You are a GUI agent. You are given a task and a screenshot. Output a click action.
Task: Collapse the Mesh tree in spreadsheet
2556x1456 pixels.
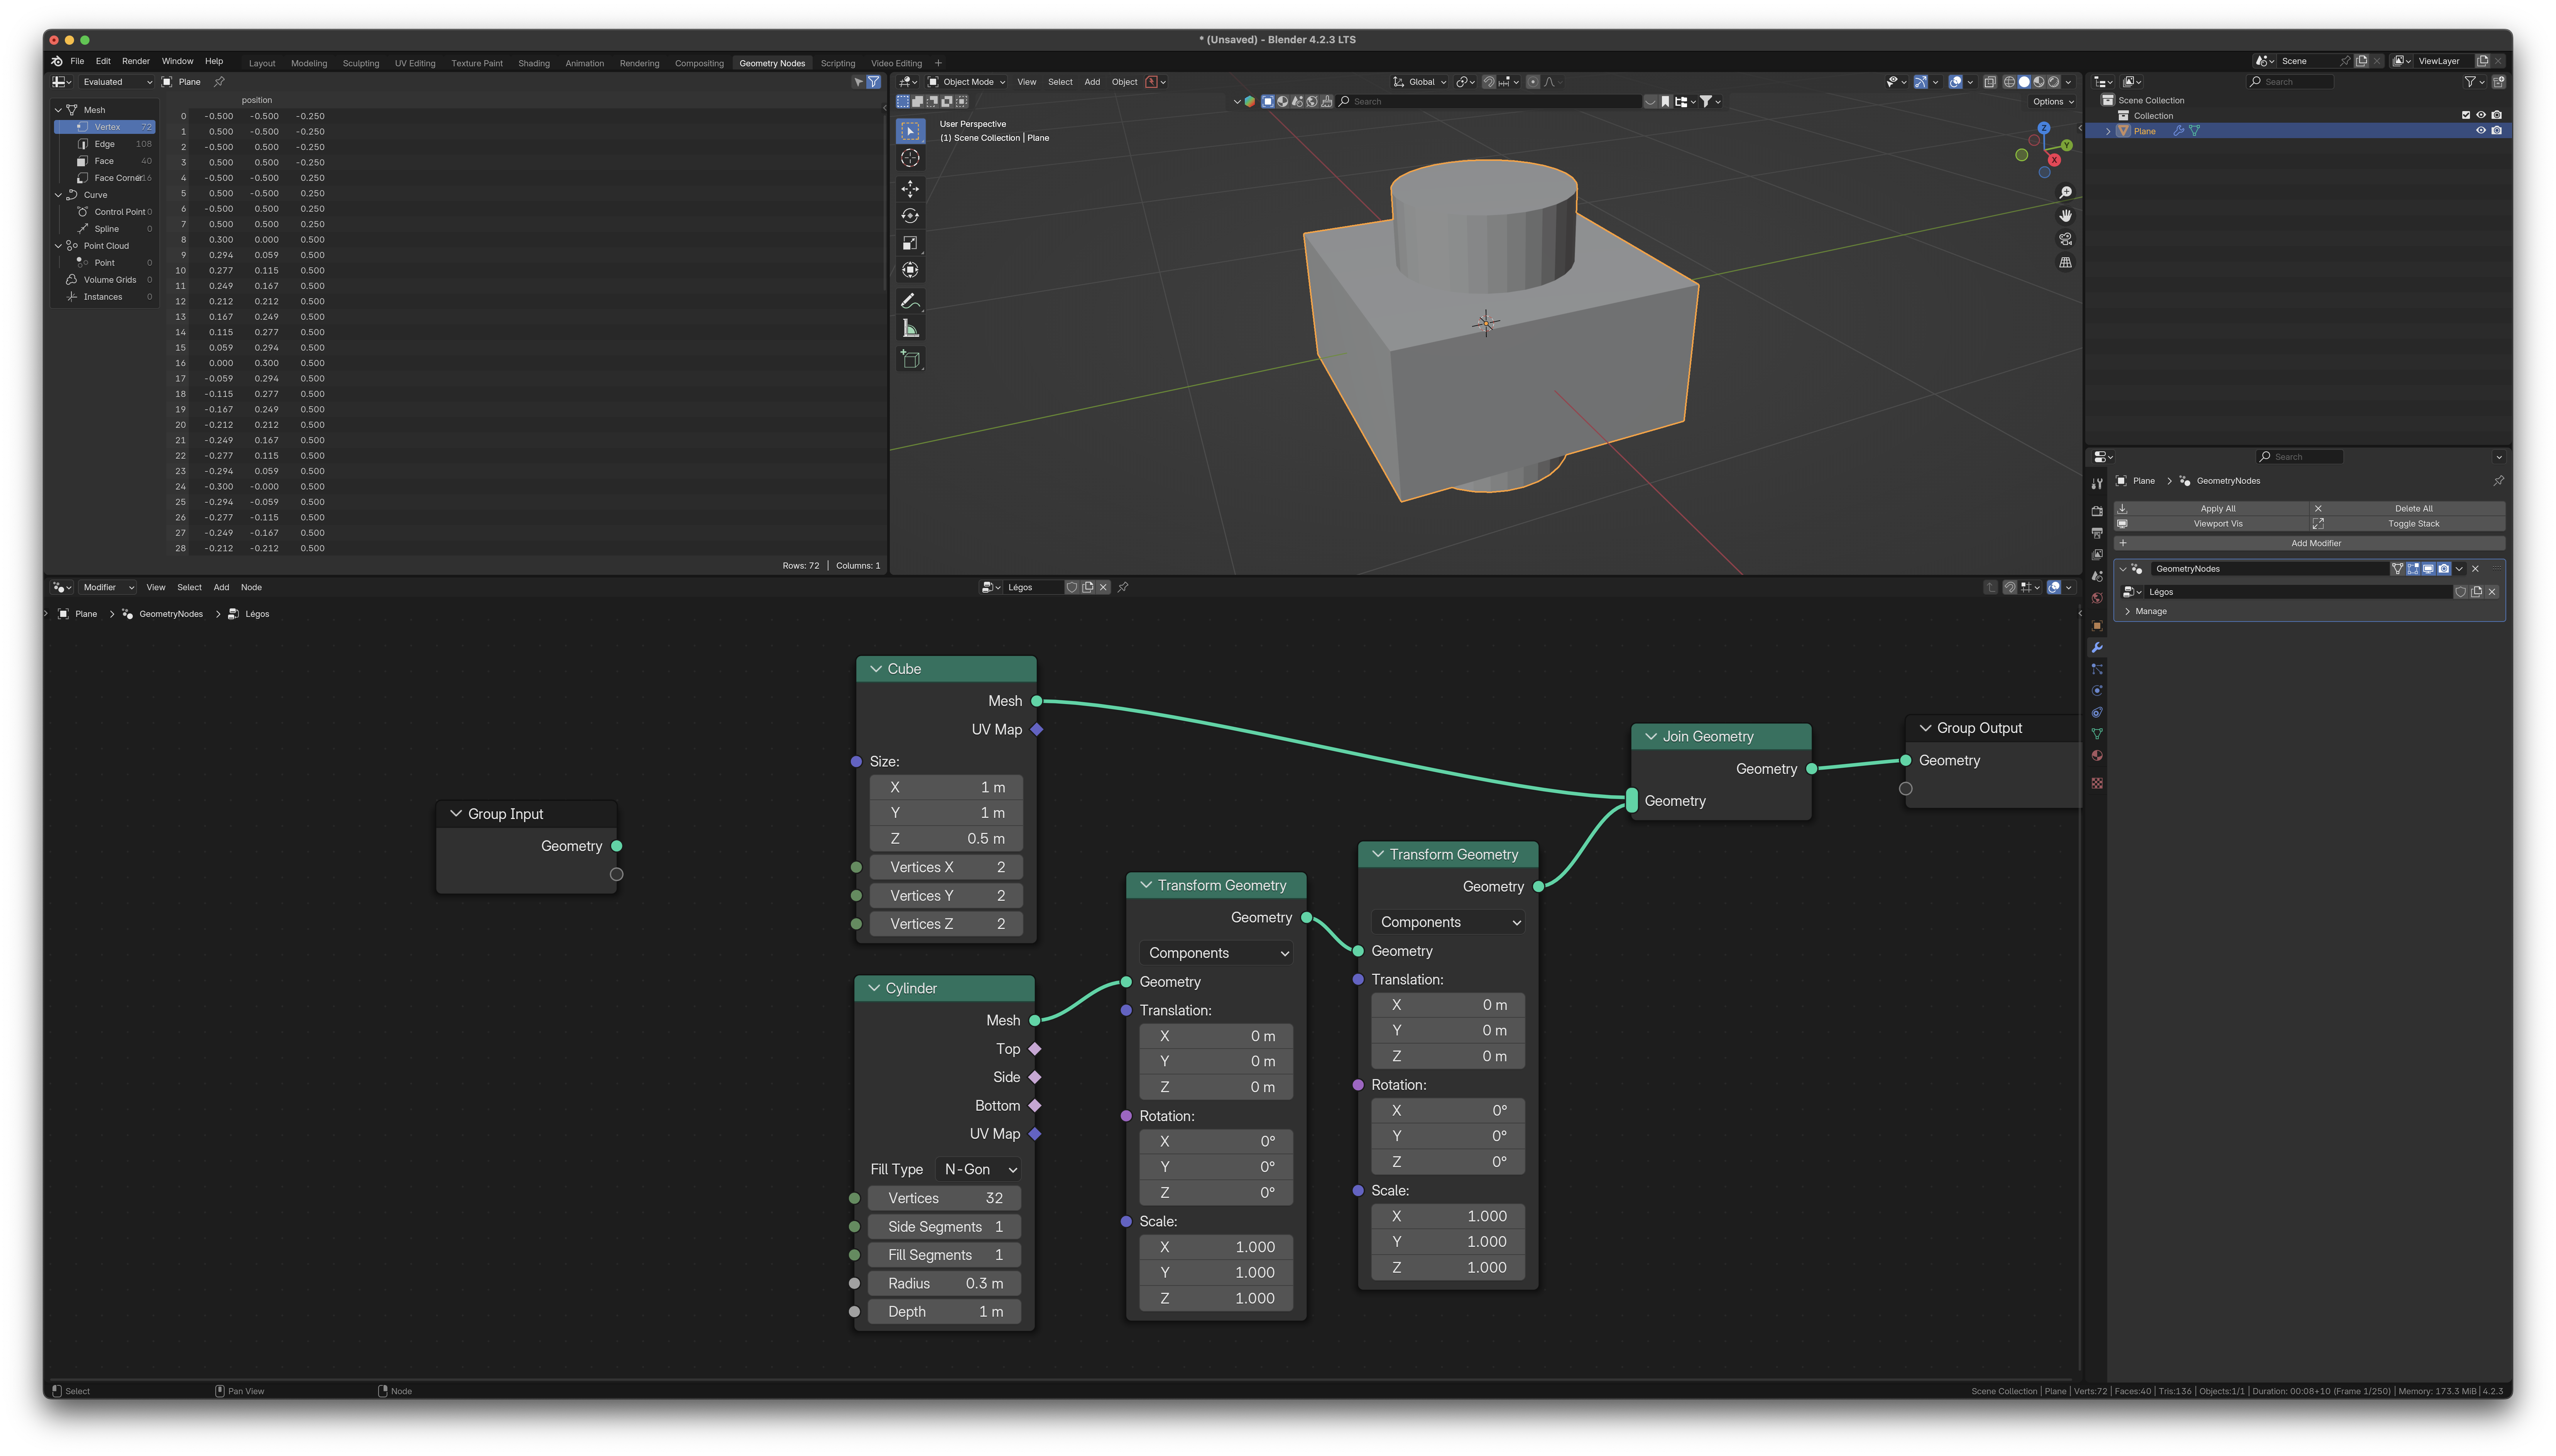coord(58,110)
